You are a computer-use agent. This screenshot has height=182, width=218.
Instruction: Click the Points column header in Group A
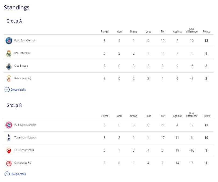[x=206, y=31]
